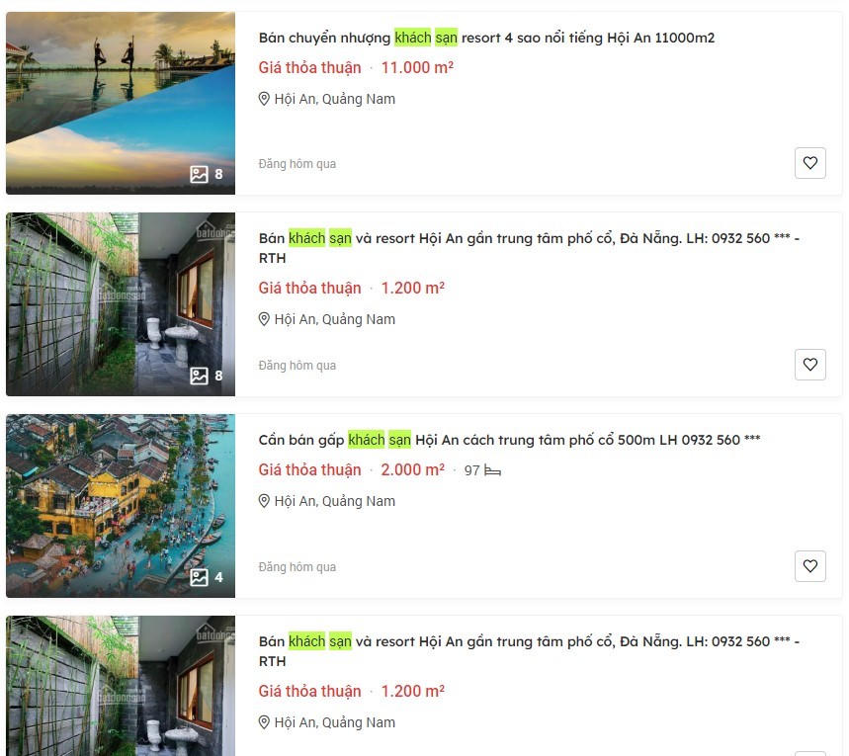Click the yoga sunset resort thumbnail

(x=121, y=103)
